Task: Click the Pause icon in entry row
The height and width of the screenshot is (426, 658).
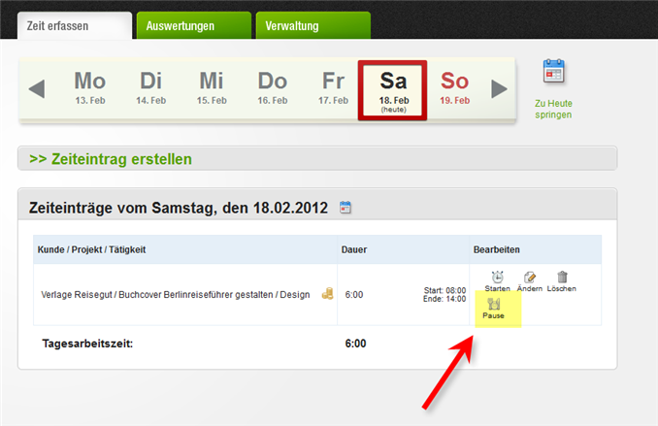Action: (x=493, y=304)
